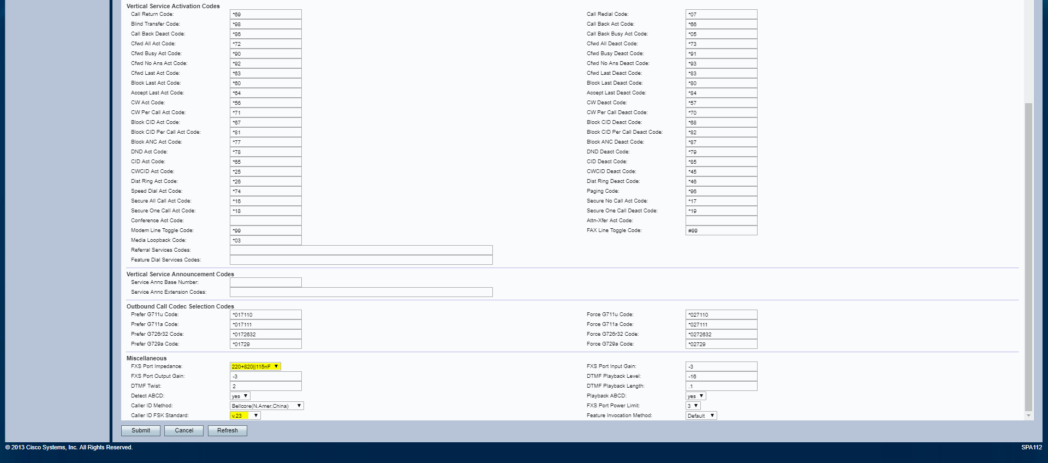
Task: Click the FXS Port Input Gain field
Action: (721, 366)
